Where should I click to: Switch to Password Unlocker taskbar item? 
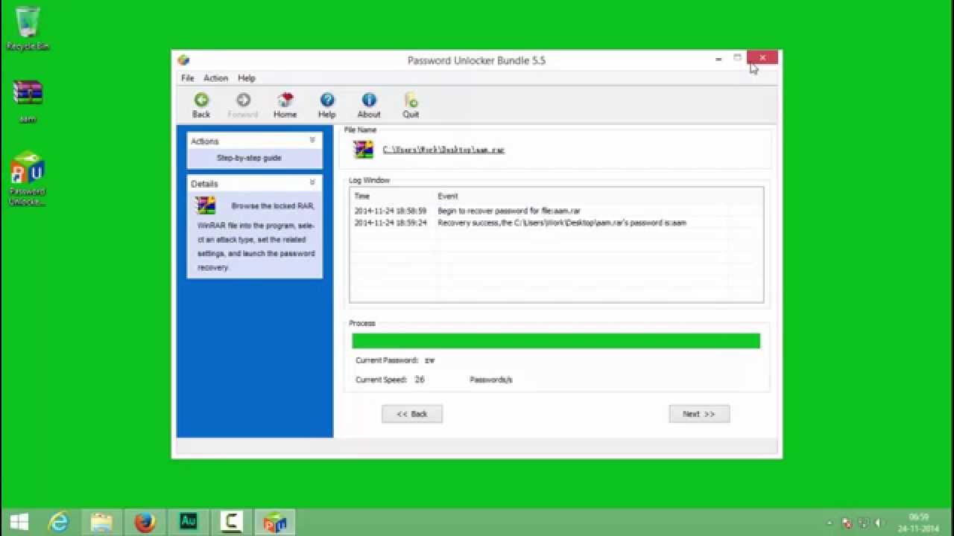[275, 522]
